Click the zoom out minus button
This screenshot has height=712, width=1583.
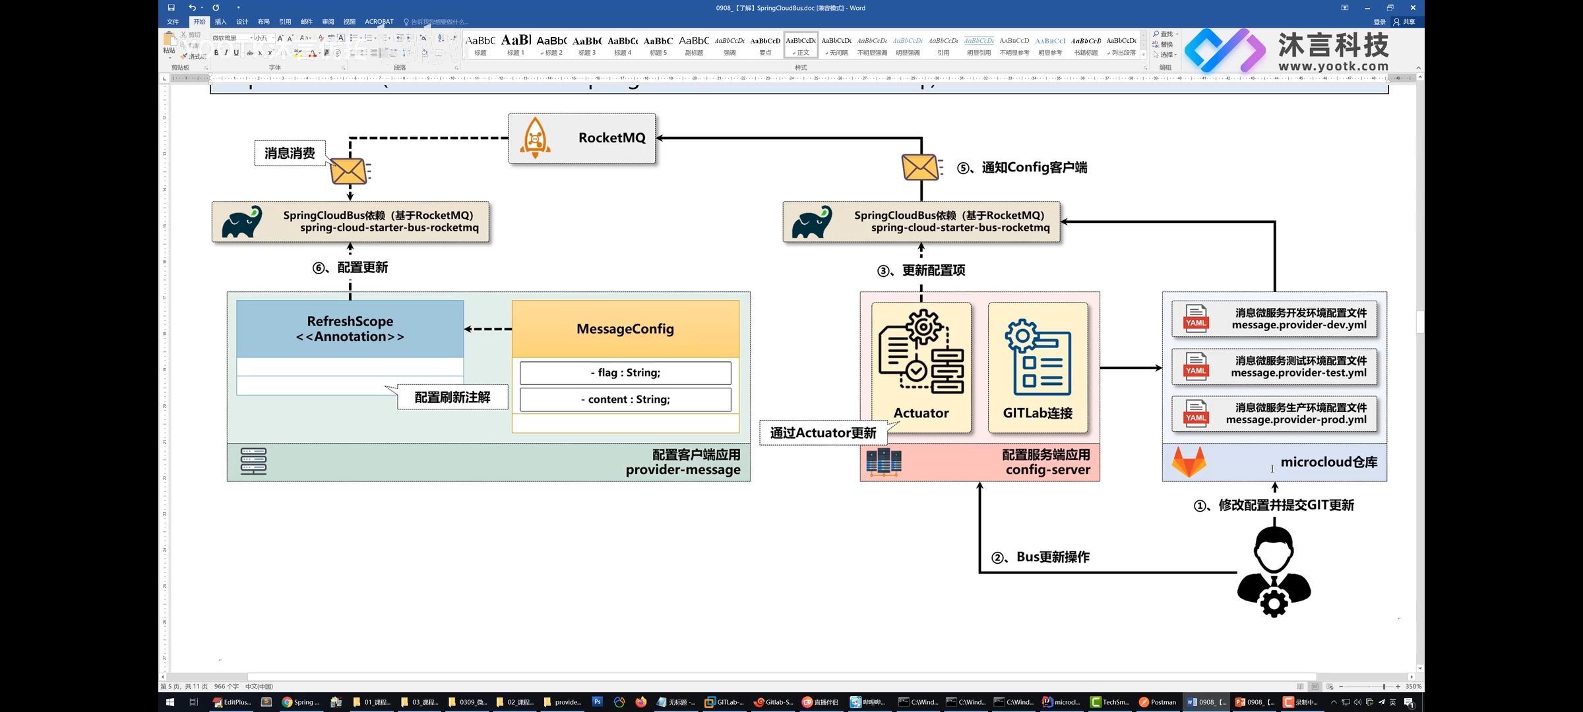point(1341,686)
